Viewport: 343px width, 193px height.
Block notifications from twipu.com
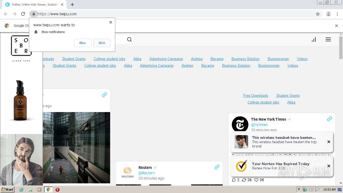click(x=102, y=43)
